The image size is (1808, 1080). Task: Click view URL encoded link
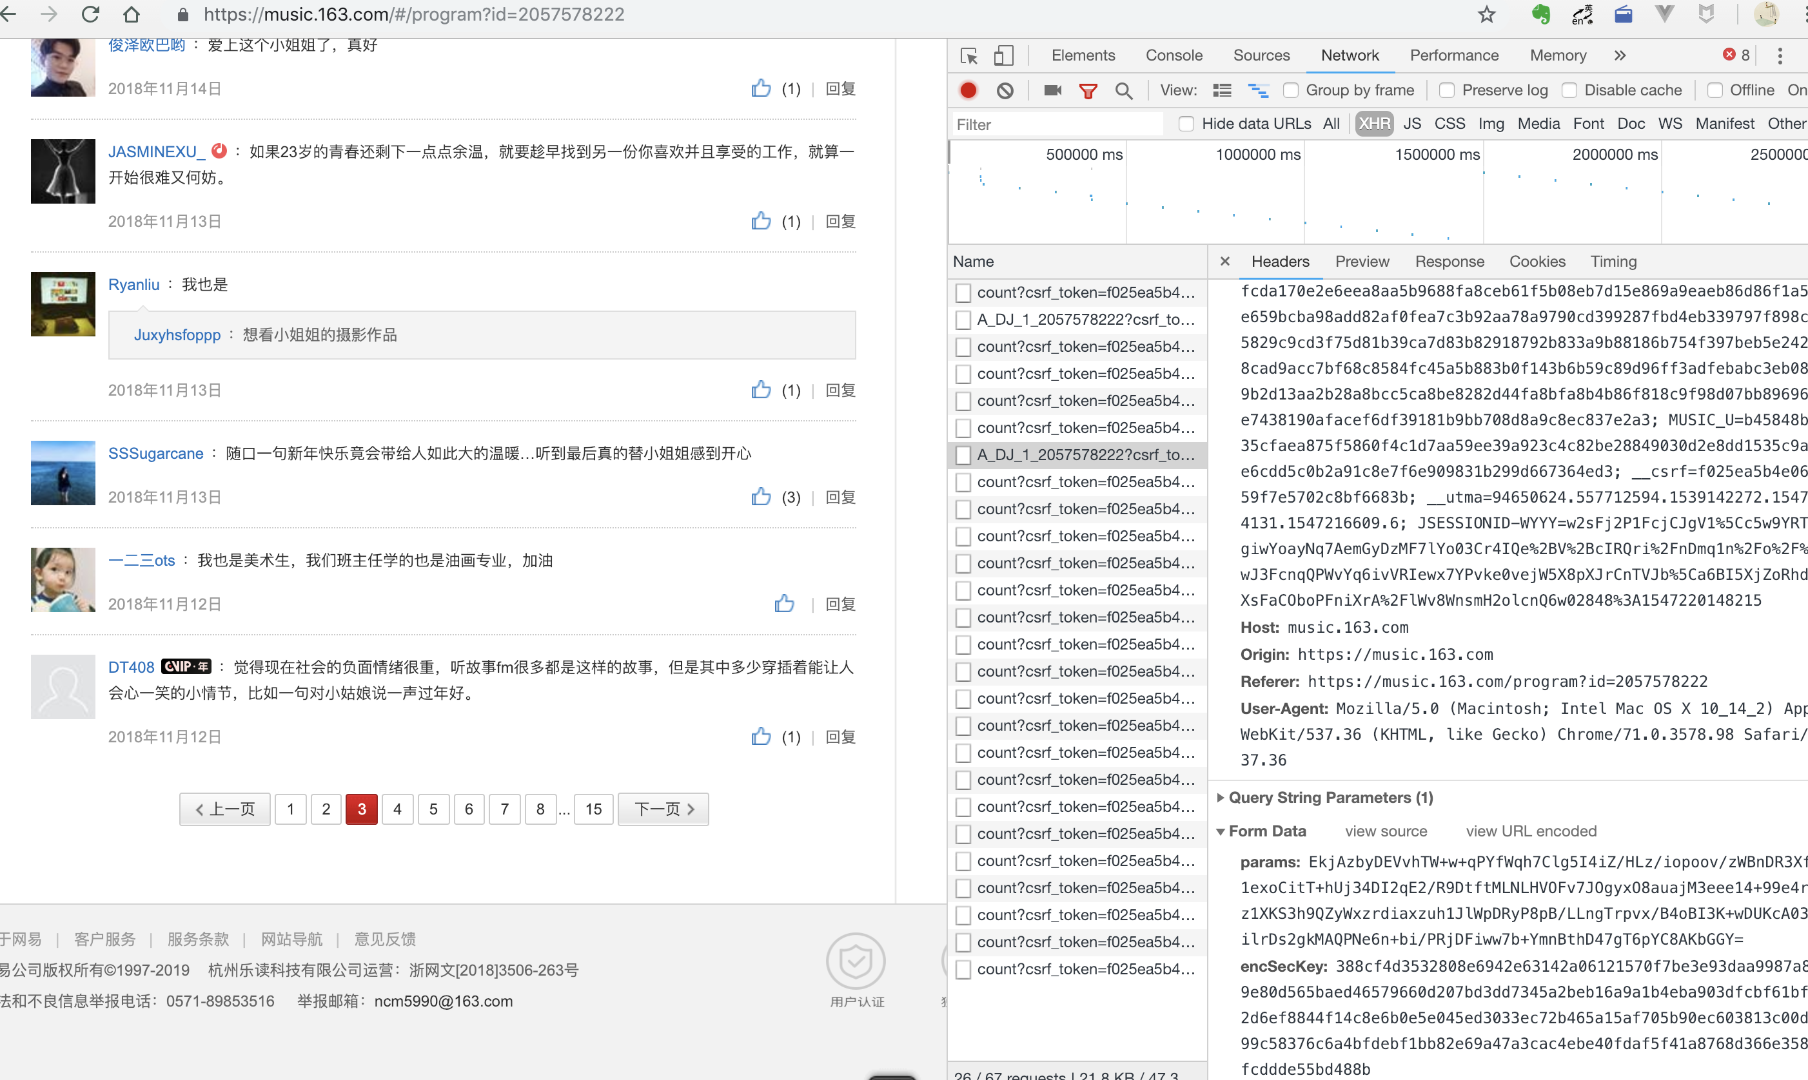click(x=1531, y=831)
